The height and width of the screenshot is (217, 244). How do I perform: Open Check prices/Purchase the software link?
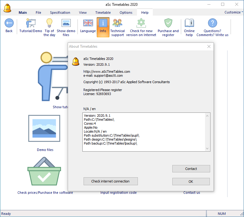coord(45,193)
